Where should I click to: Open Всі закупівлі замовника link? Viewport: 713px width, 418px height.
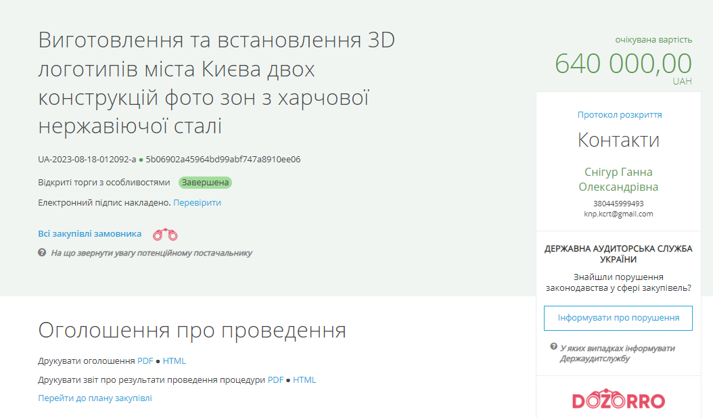click(x=90, y=233)
